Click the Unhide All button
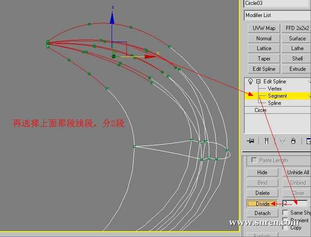Image resolution: width=311 pixels, height=237 pixels. [x=297, y=172]
